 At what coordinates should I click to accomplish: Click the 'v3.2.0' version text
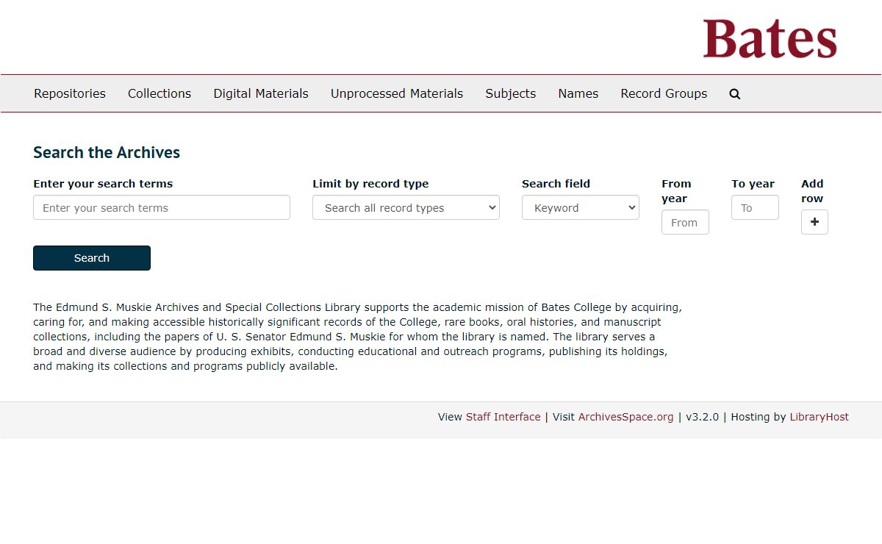tap(702, 417)
